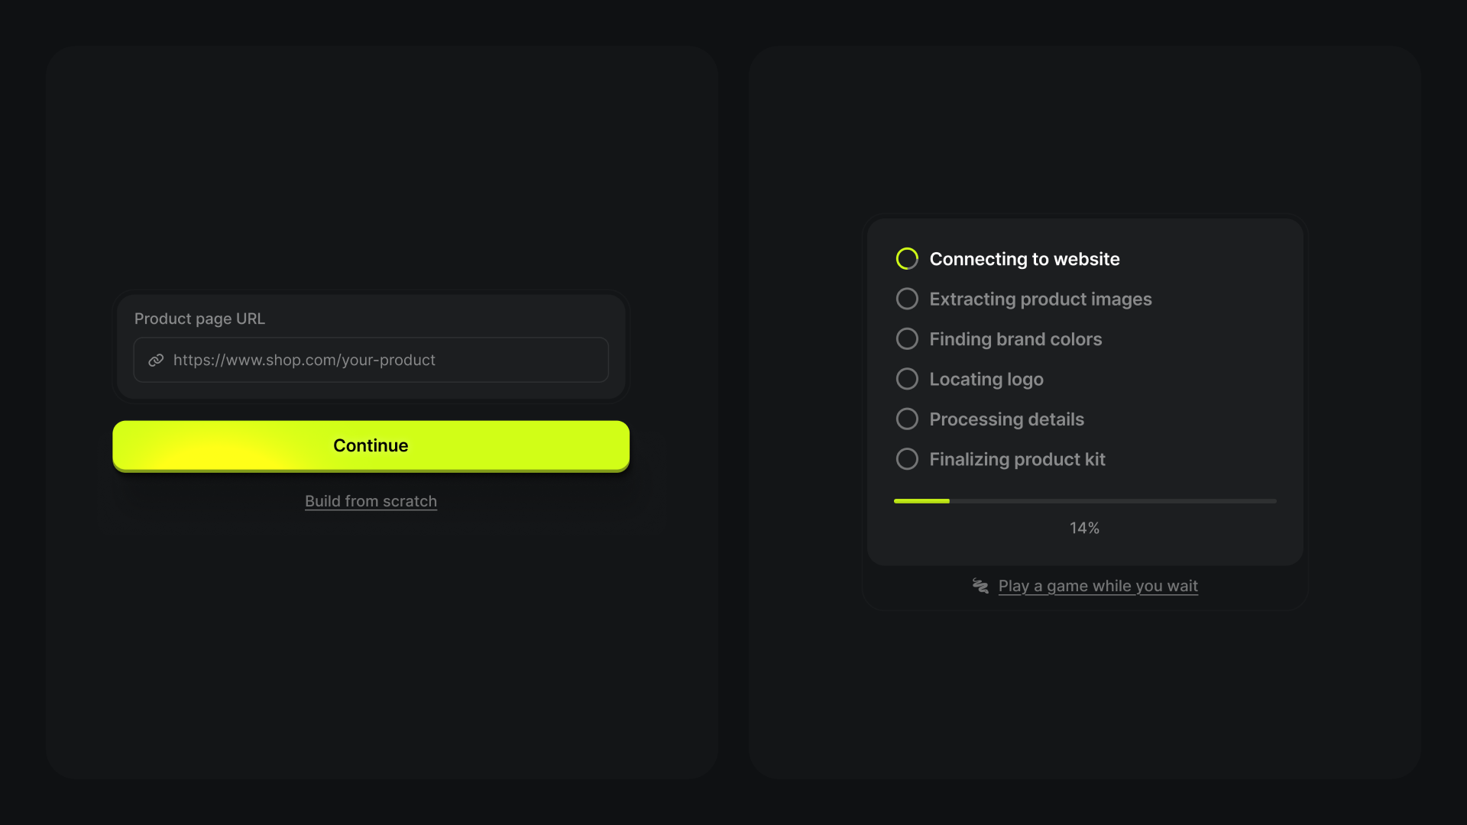The width and height of the screenshot is (1467, 825).
Task: Click the green progress bar fill
Action: point(921,501)
